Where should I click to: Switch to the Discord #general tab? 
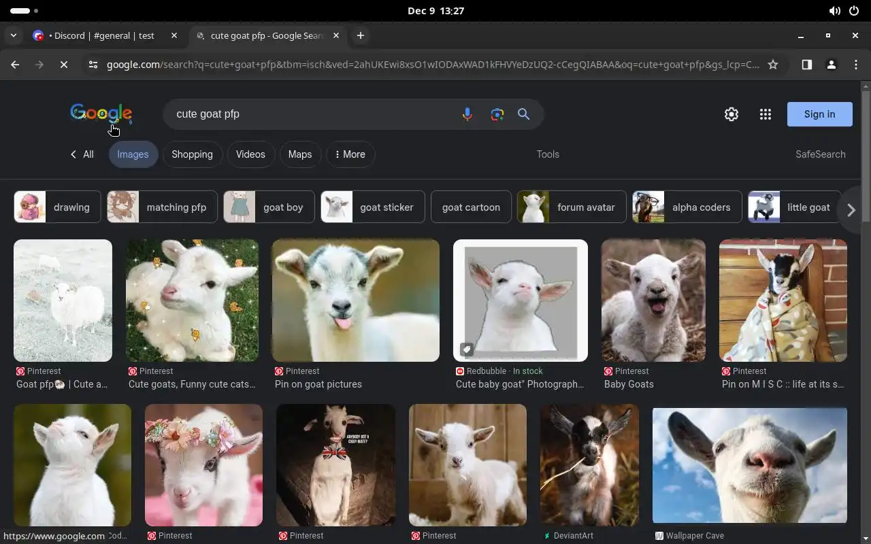pos(103,35)
